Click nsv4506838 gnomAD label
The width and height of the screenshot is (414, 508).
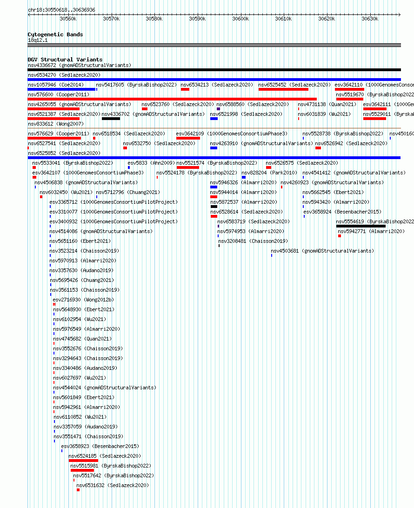click(x=86, y=182)
